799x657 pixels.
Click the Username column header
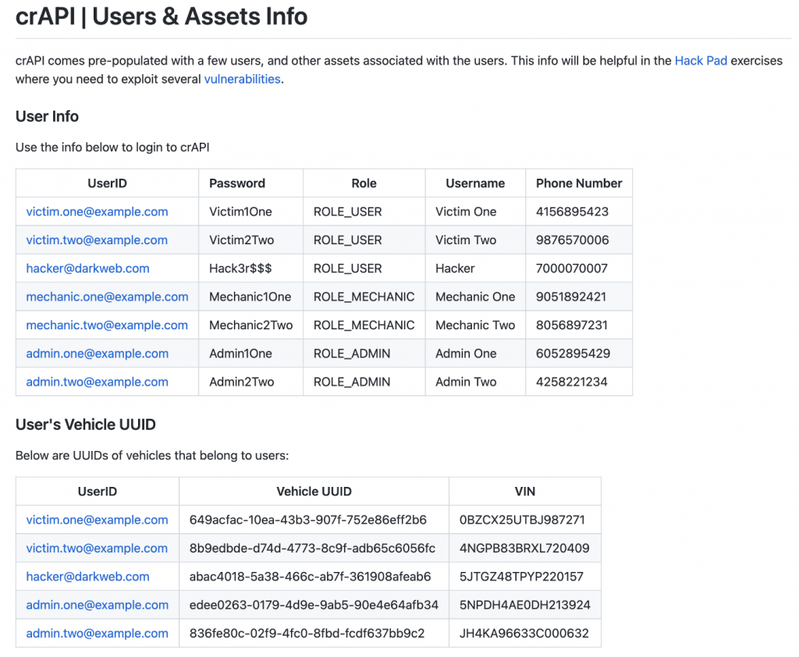coord(475,183)
